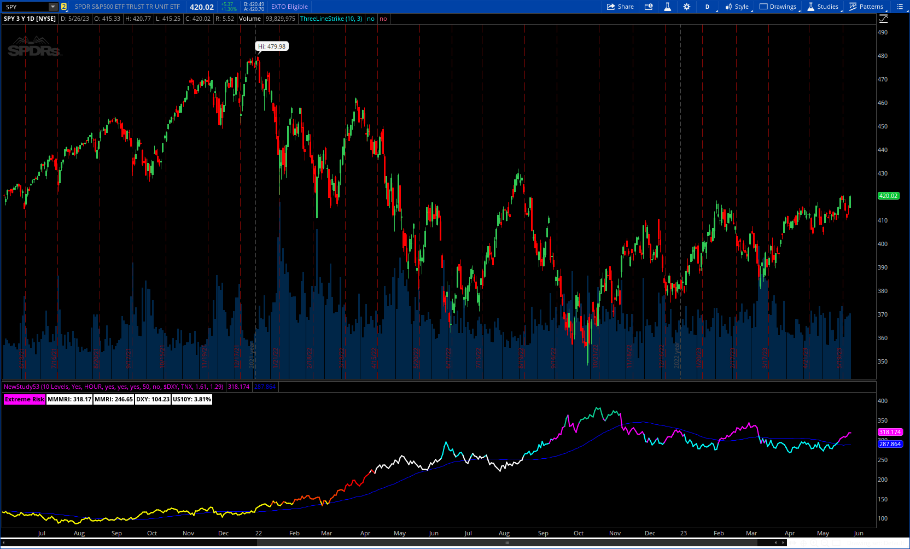Click the Hi: 479.98 price bubble
The height and width of the screenshot is (549, 910).
(272, 46)
